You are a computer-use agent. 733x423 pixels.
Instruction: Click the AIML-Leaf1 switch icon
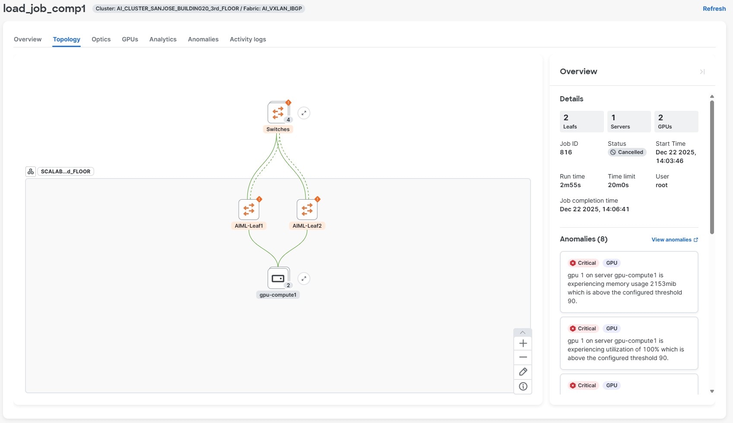pyautogui.click(x=249, y=210)
